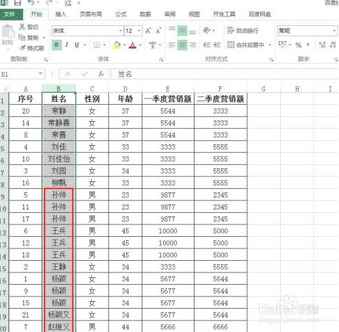Click the 复制 copy button
Image resolution: width=339 pixels, height=332 pixels.
[29, 38]
